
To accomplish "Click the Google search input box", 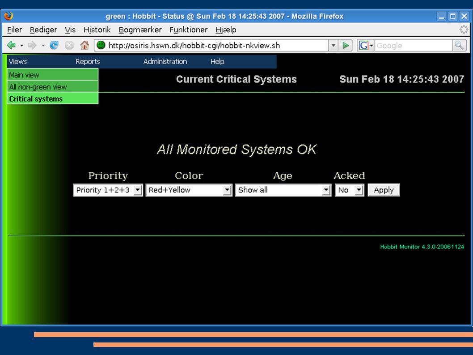I will 413,46.
